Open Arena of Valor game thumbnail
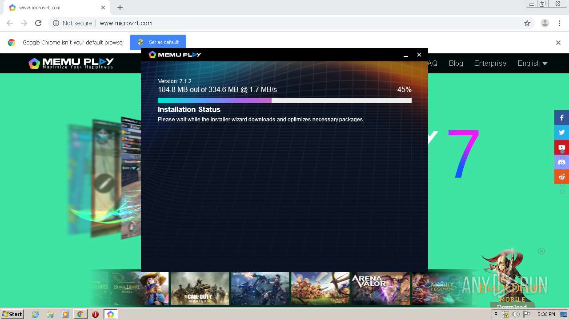Viewport: 569px width, 320px height. [x=381, y=288]
